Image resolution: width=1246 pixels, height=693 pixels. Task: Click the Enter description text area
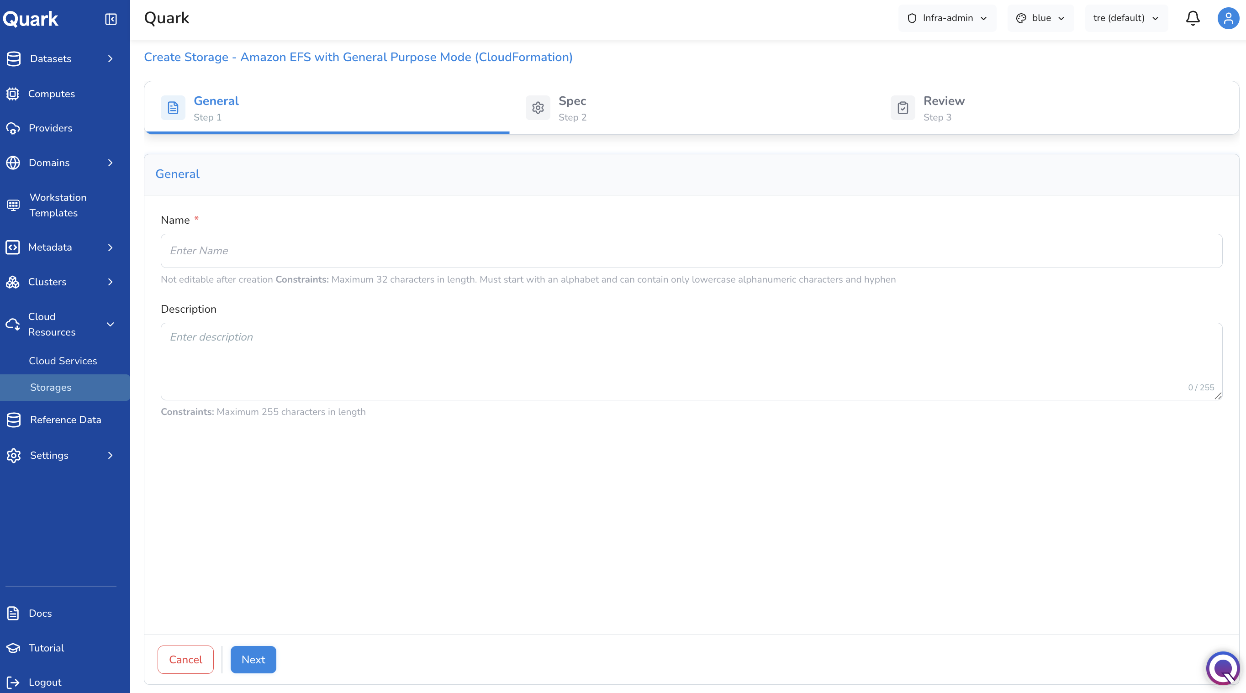692,362
